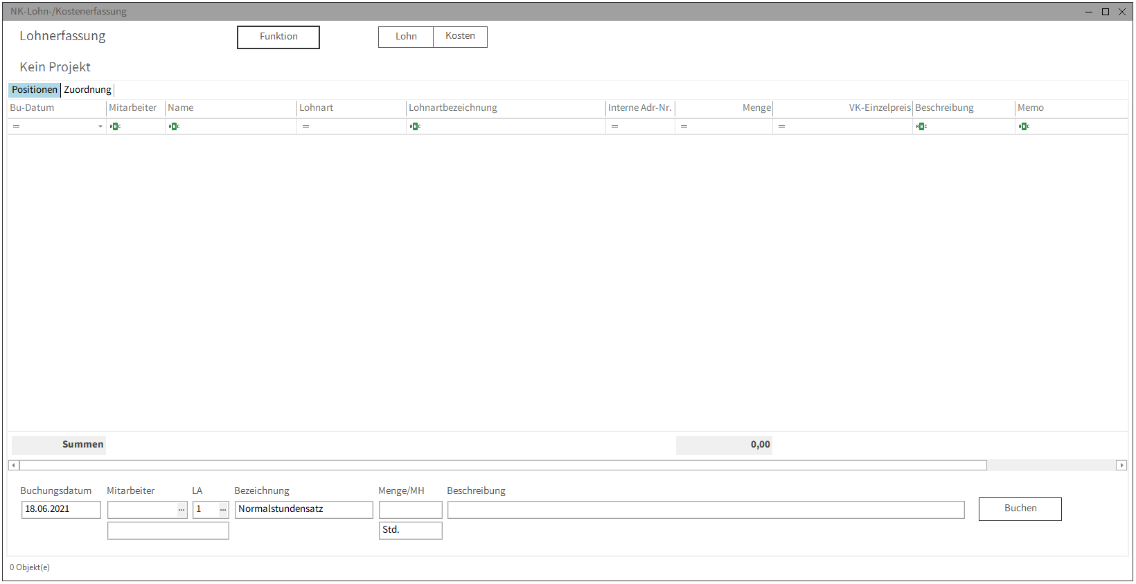The image size is (1136, 584).
Task: Open Mitarbeiter lookup ellipsis button
Action: pyautogui.click(x=181, y=510)
